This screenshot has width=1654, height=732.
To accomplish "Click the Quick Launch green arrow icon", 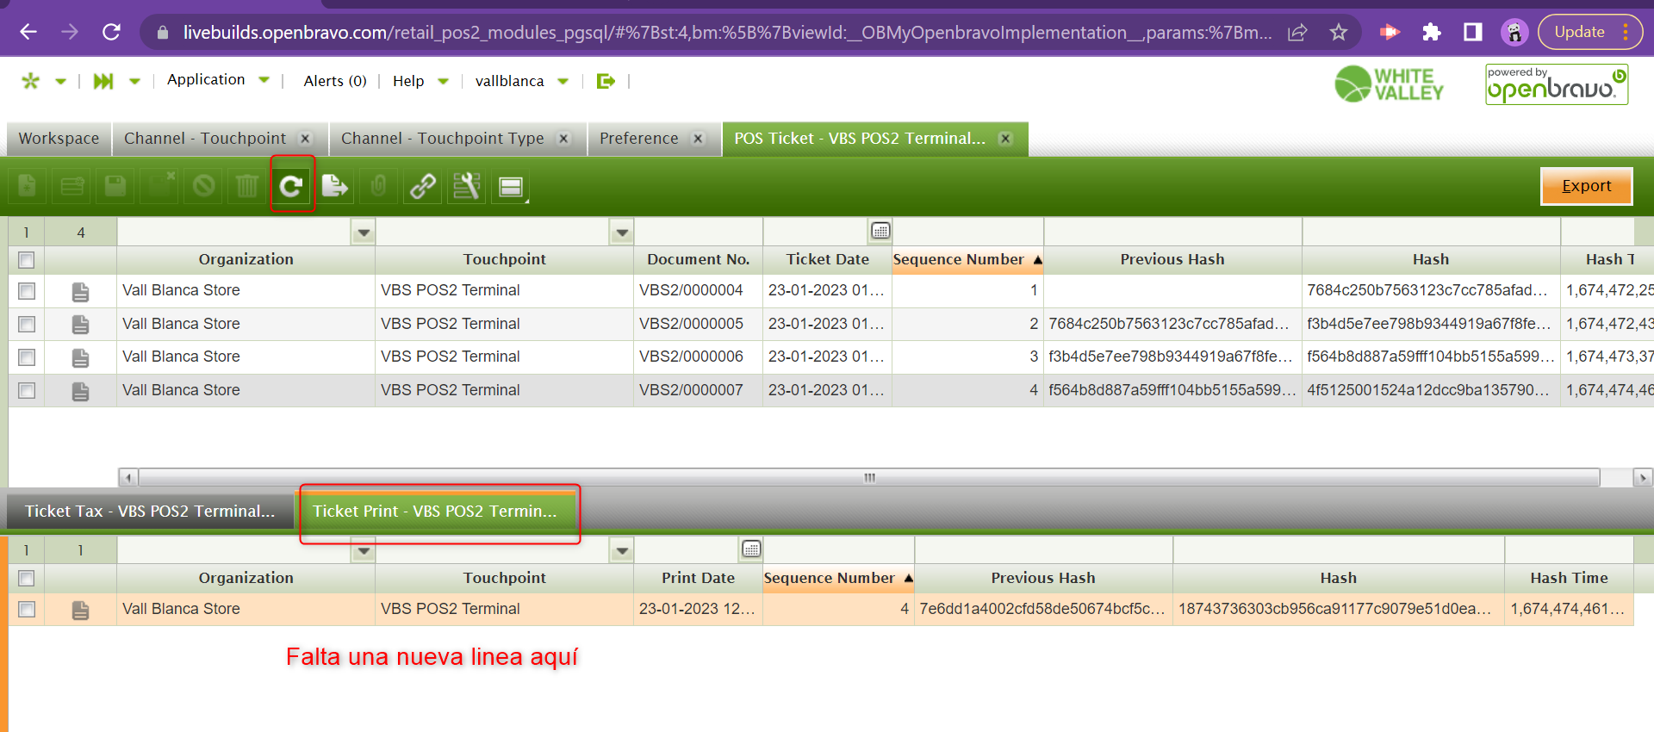I will pos(103,81).
